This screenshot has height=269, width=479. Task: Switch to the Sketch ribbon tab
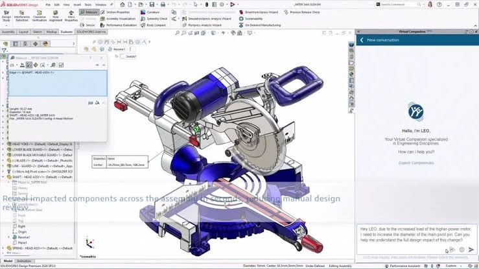coord(37,32)
